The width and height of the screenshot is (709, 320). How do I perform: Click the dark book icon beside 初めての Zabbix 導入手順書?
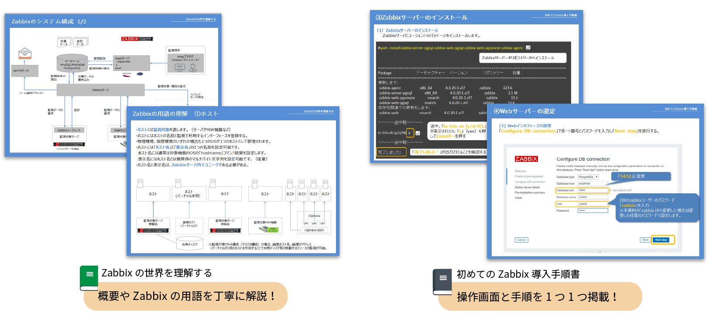pyautogui.click(x=442, y=282)
